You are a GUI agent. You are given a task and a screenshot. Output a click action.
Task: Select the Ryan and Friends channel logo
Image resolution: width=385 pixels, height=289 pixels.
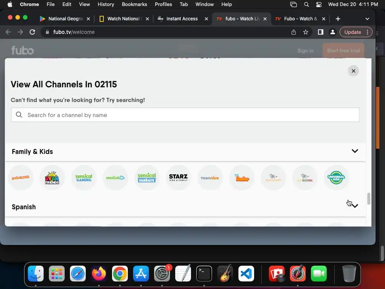pyautogui.click(x=52, y=178)
